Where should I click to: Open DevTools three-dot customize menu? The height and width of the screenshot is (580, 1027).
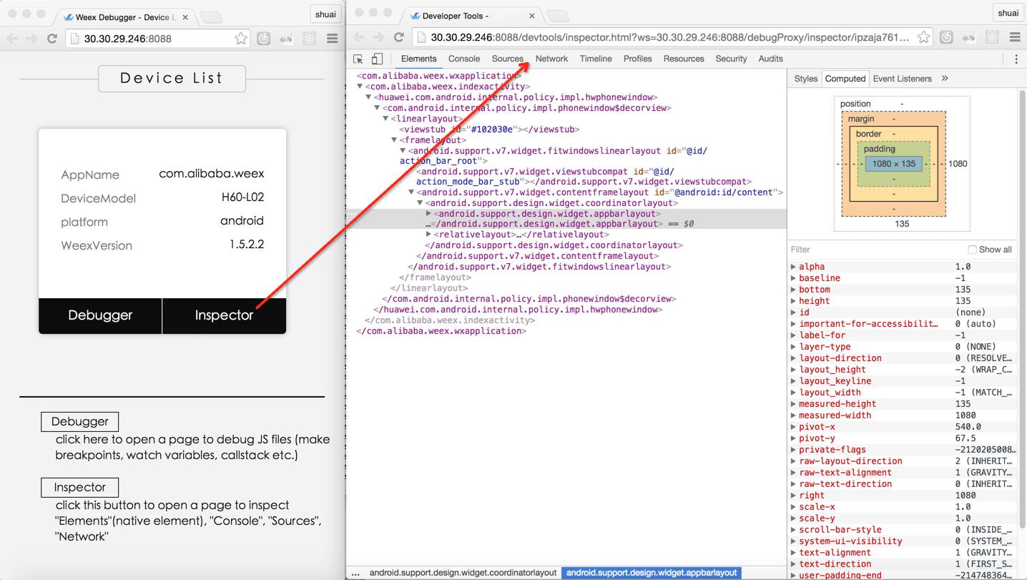[x=1016, y=59]
